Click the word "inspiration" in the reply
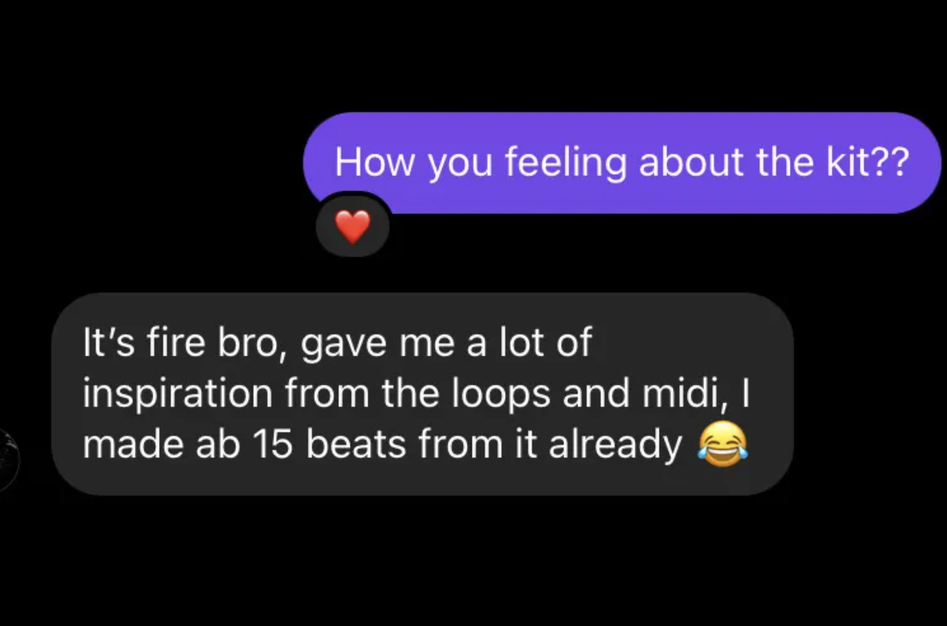The image size is (947, 626). tap(177, 393)
